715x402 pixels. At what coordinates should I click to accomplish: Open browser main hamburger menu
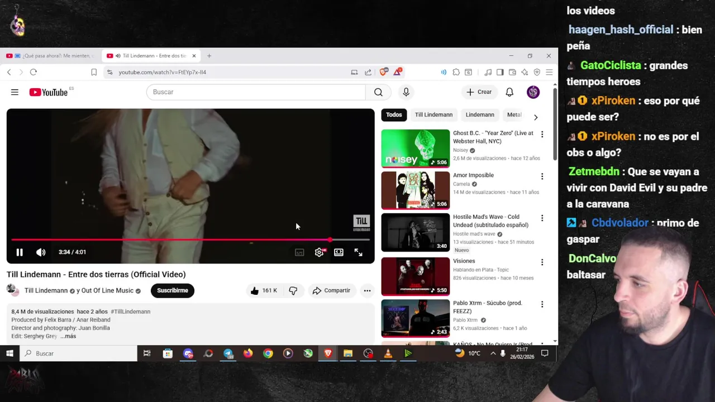549,72
